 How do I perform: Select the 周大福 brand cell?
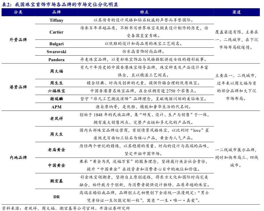(56, 71)
